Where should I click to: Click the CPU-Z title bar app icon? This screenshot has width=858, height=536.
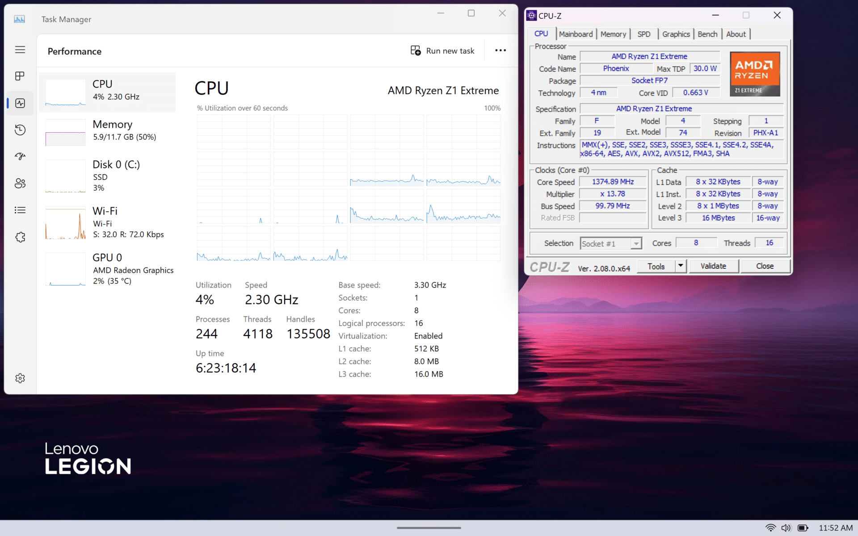tap(531, 16)
